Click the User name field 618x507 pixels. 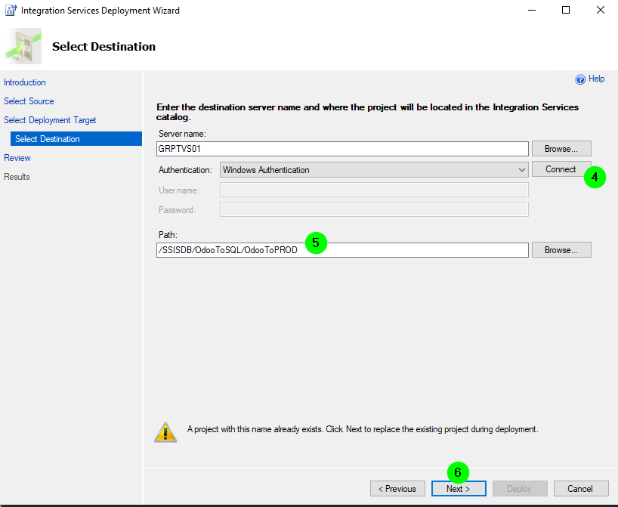[374, 190]
